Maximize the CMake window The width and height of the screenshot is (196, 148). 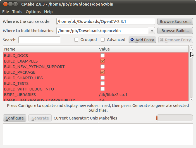point(16,4)
